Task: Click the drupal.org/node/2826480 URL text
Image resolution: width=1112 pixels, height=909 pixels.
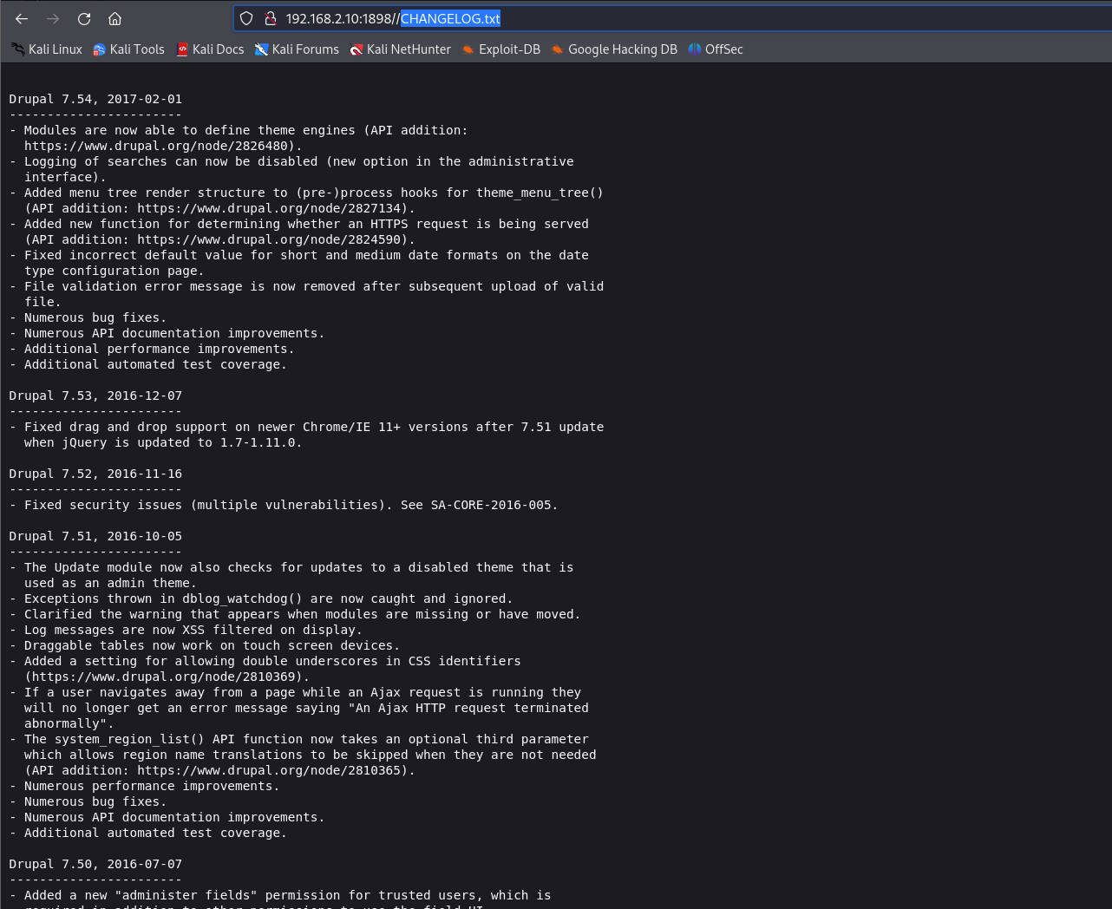Action: (x=160, y=146)
